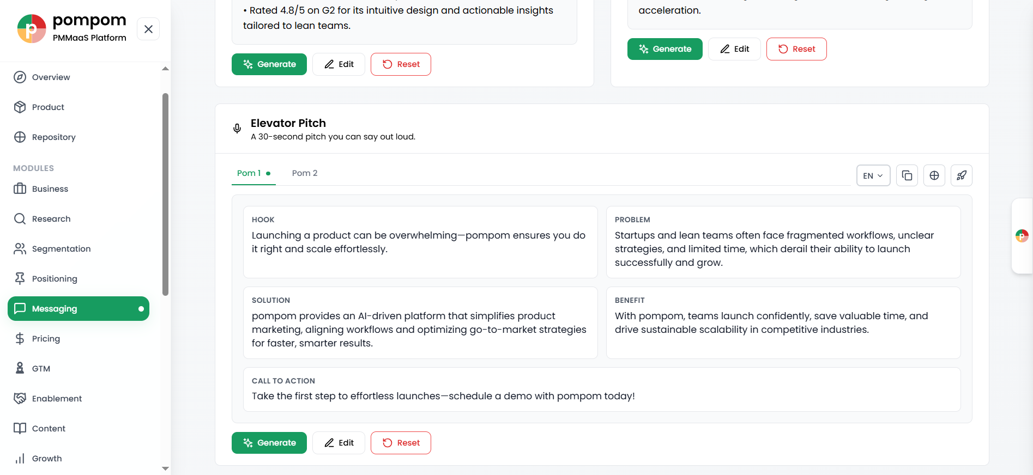Go to the Growth module
The height and width of the screenshot is (475, 1033).
point(78,459)
